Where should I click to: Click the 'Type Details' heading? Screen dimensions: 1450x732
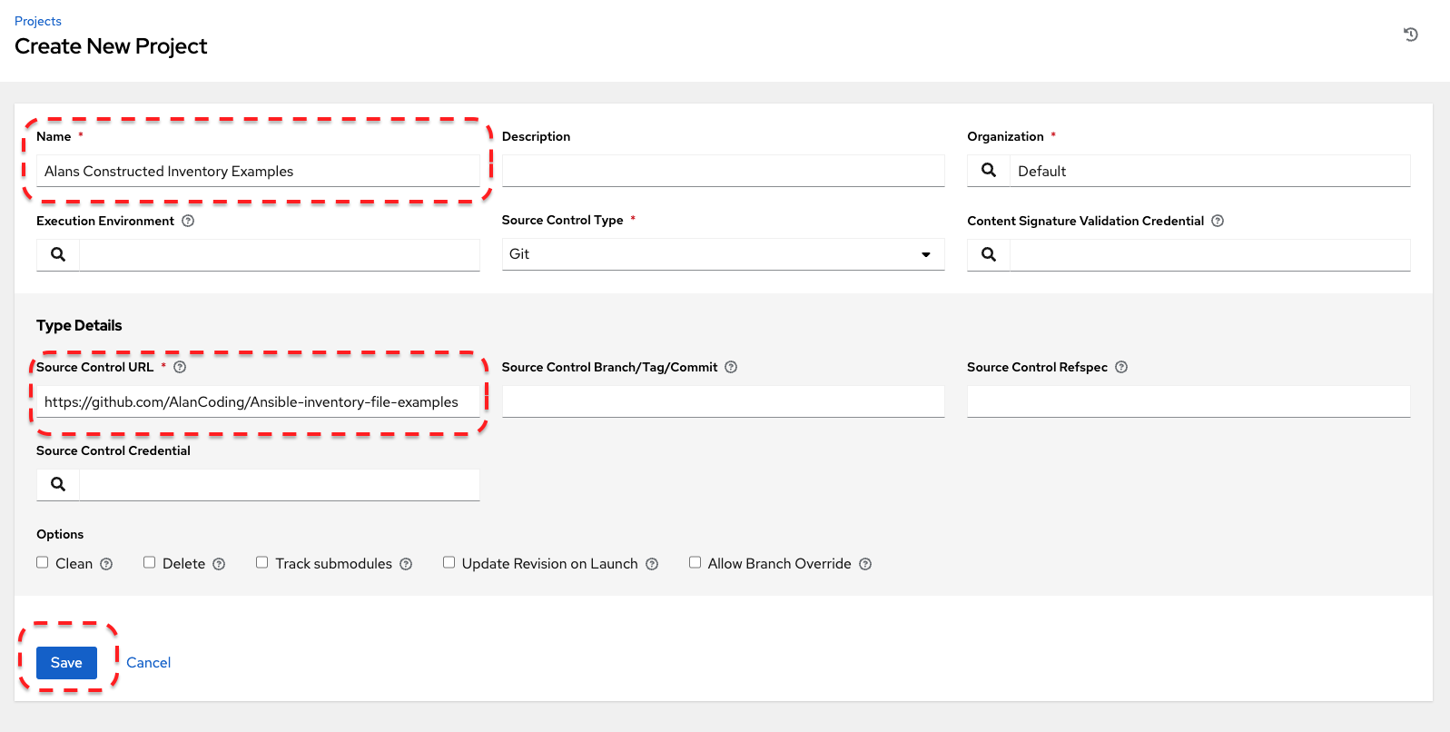(x=79, y=325)
